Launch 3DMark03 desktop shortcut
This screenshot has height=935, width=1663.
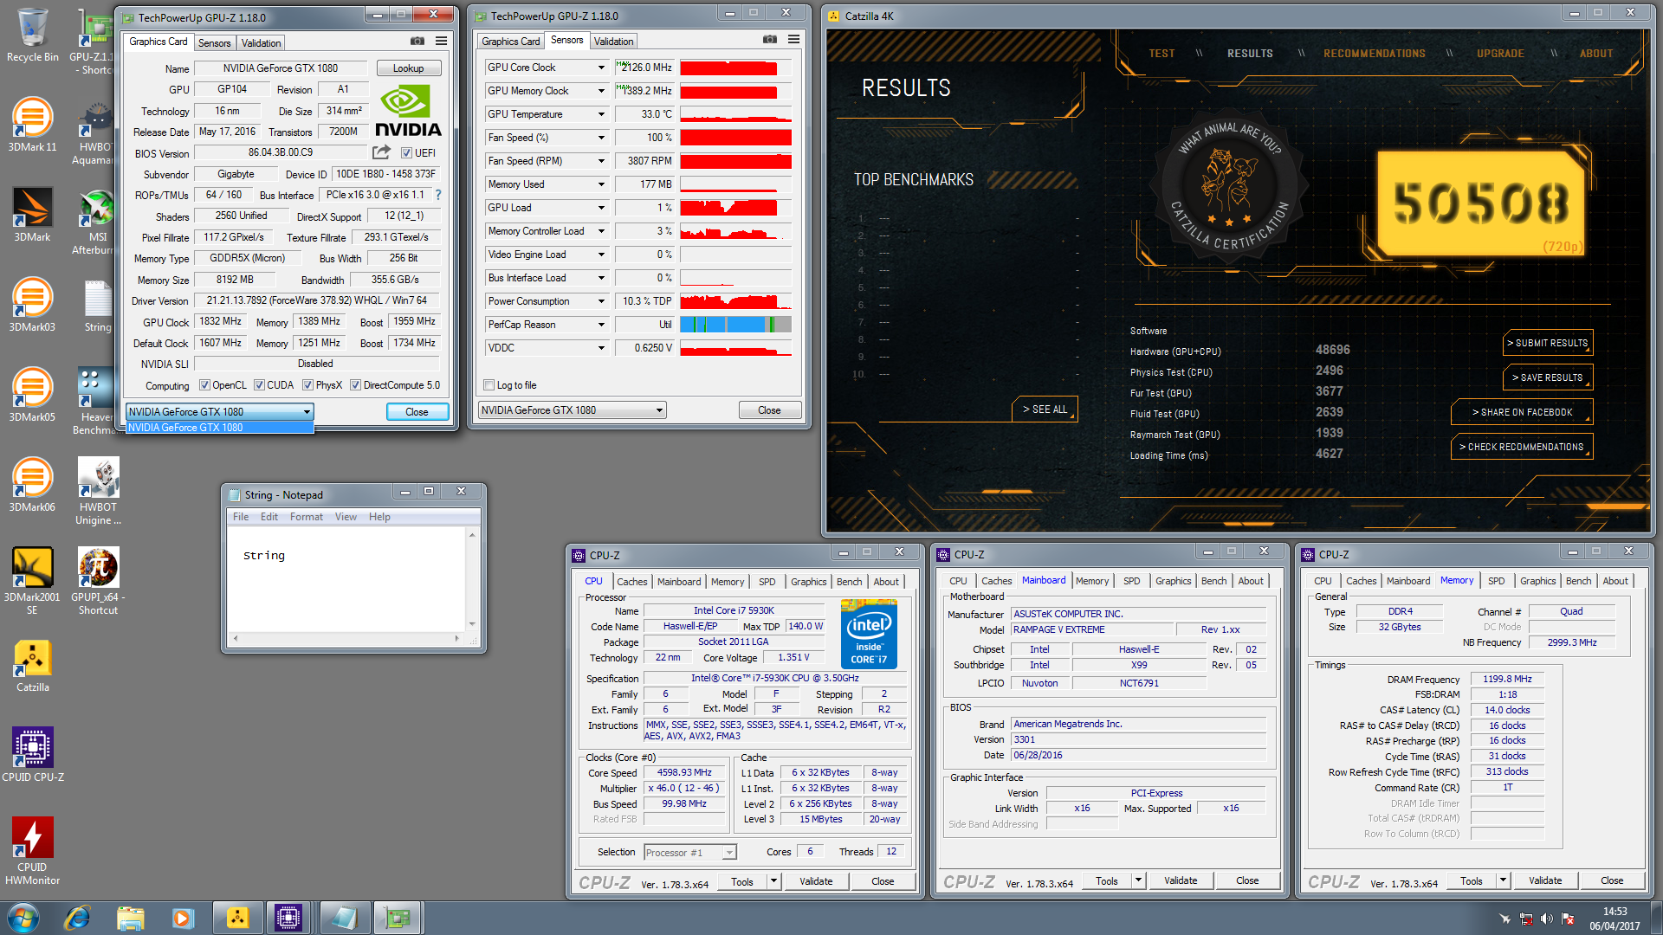[x=32, y=305]
